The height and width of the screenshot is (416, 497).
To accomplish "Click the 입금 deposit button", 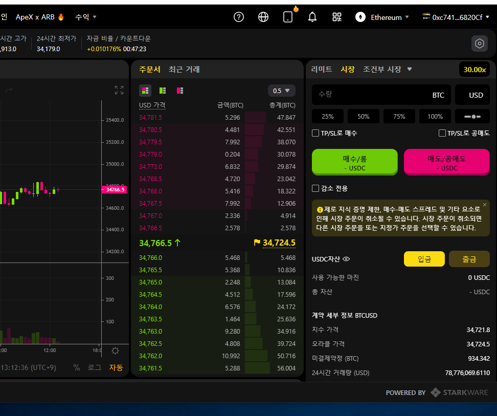I will click(x=424, y=259).
